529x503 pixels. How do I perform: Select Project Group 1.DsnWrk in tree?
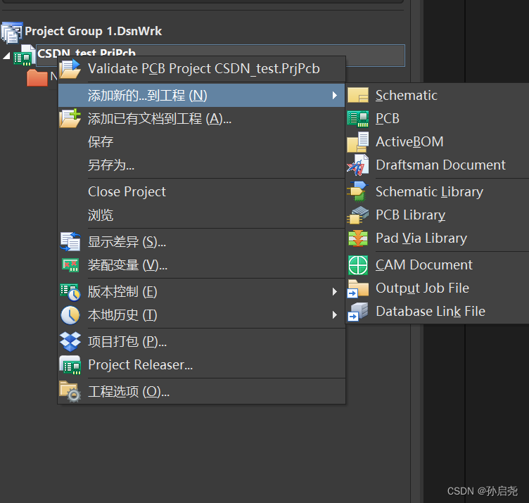point(94,32)
